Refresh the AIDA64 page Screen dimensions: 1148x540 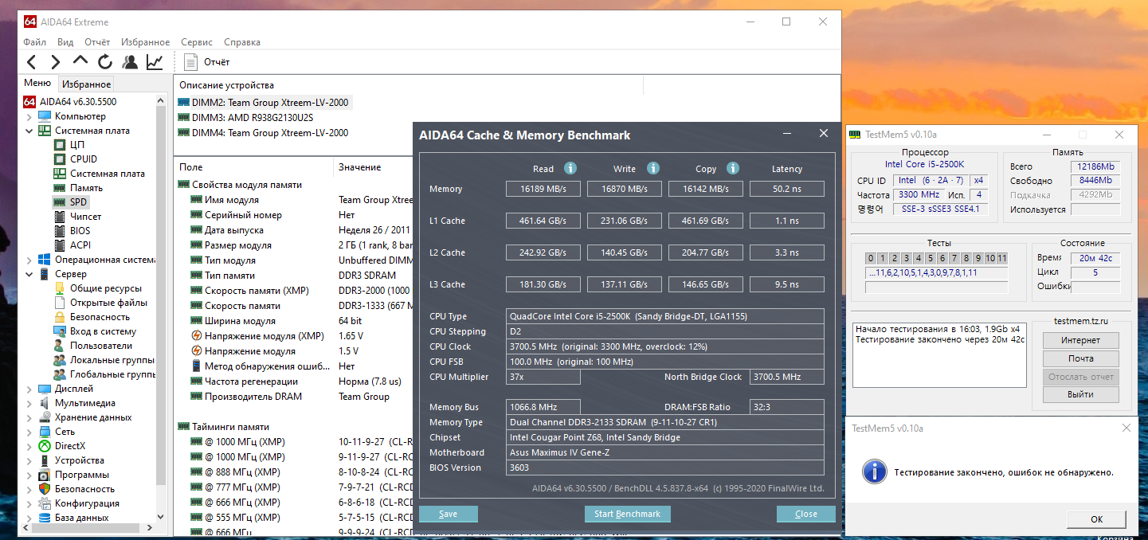105,61
